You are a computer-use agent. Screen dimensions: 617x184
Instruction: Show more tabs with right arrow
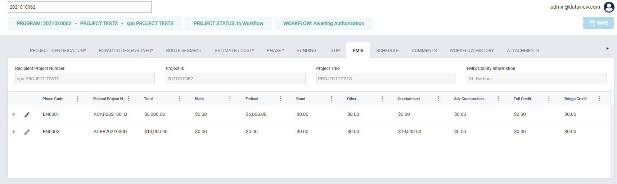608,48
